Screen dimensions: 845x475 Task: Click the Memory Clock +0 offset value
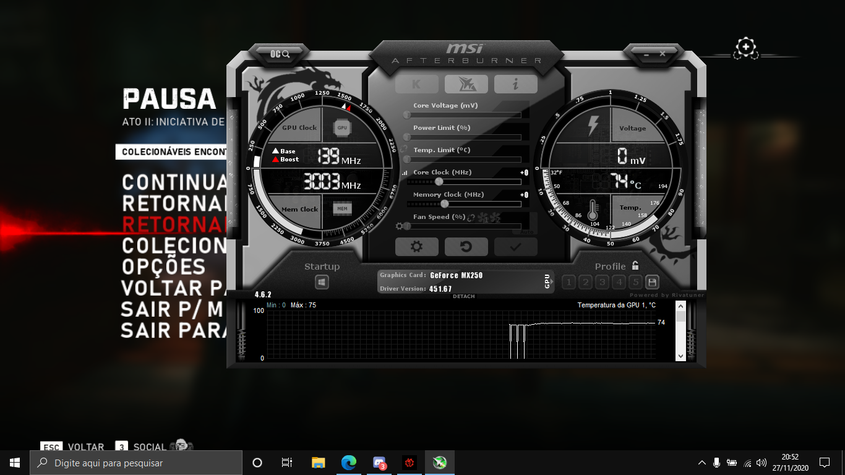[524, 195]
